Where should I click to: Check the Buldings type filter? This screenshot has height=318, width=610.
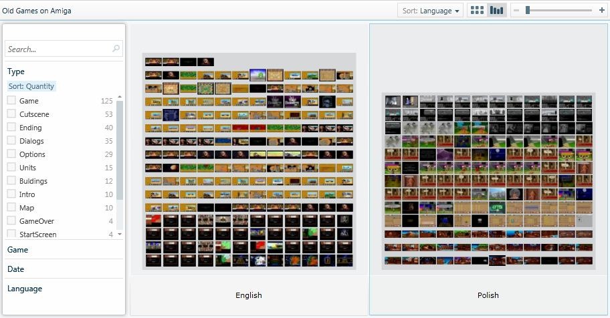pyautogui.click(x=11, y=180)
